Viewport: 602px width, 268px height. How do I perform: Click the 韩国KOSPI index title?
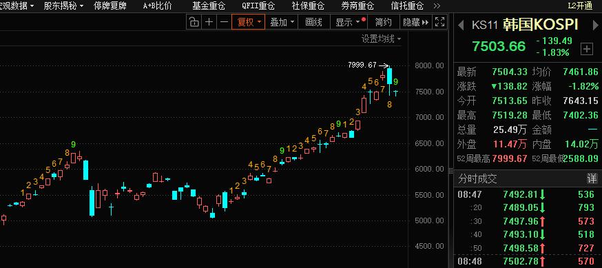pos(540,25)
